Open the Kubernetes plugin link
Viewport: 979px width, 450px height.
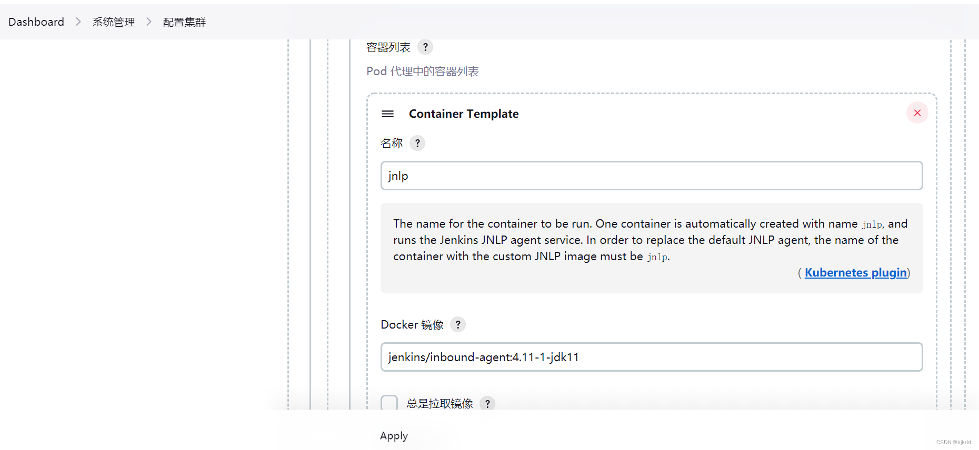point(855,272)
